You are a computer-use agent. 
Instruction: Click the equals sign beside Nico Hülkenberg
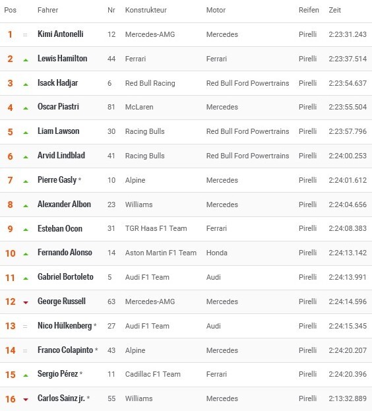25,327
